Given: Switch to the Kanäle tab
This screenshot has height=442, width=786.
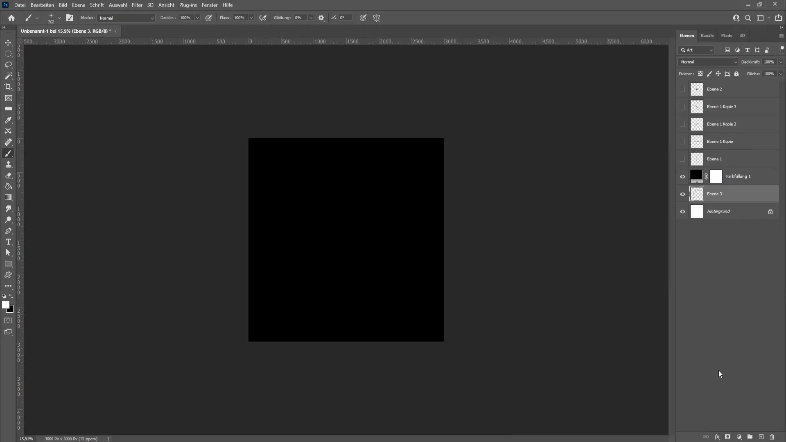Looking at the screenshot, I should coord(707,36).
